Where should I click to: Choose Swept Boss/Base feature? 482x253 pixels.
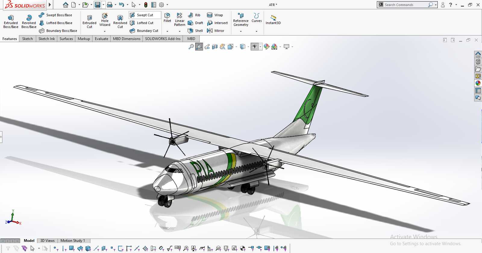point(55,15)
